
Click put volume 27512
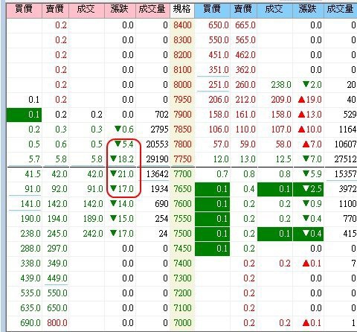tap(345, 159)
